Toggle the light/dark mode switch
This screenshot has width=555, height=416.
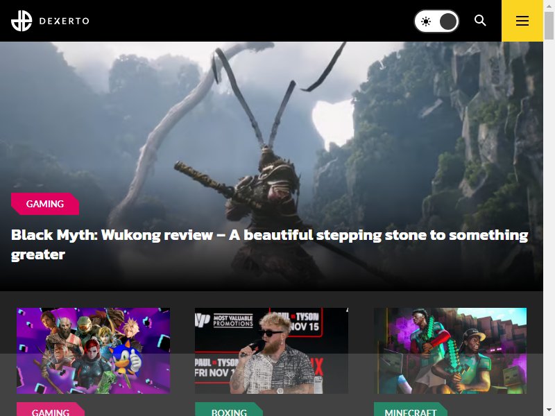[x=436, y=21]
